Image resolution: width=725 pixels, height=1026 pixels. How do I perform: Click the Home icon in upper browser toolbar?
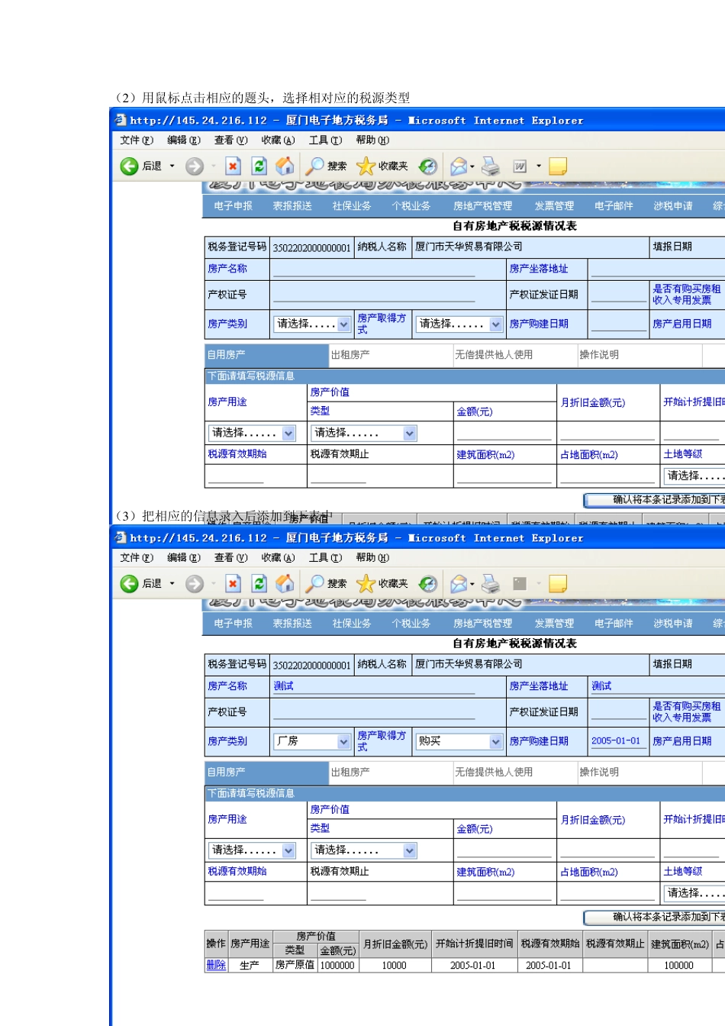pos(285,166)
